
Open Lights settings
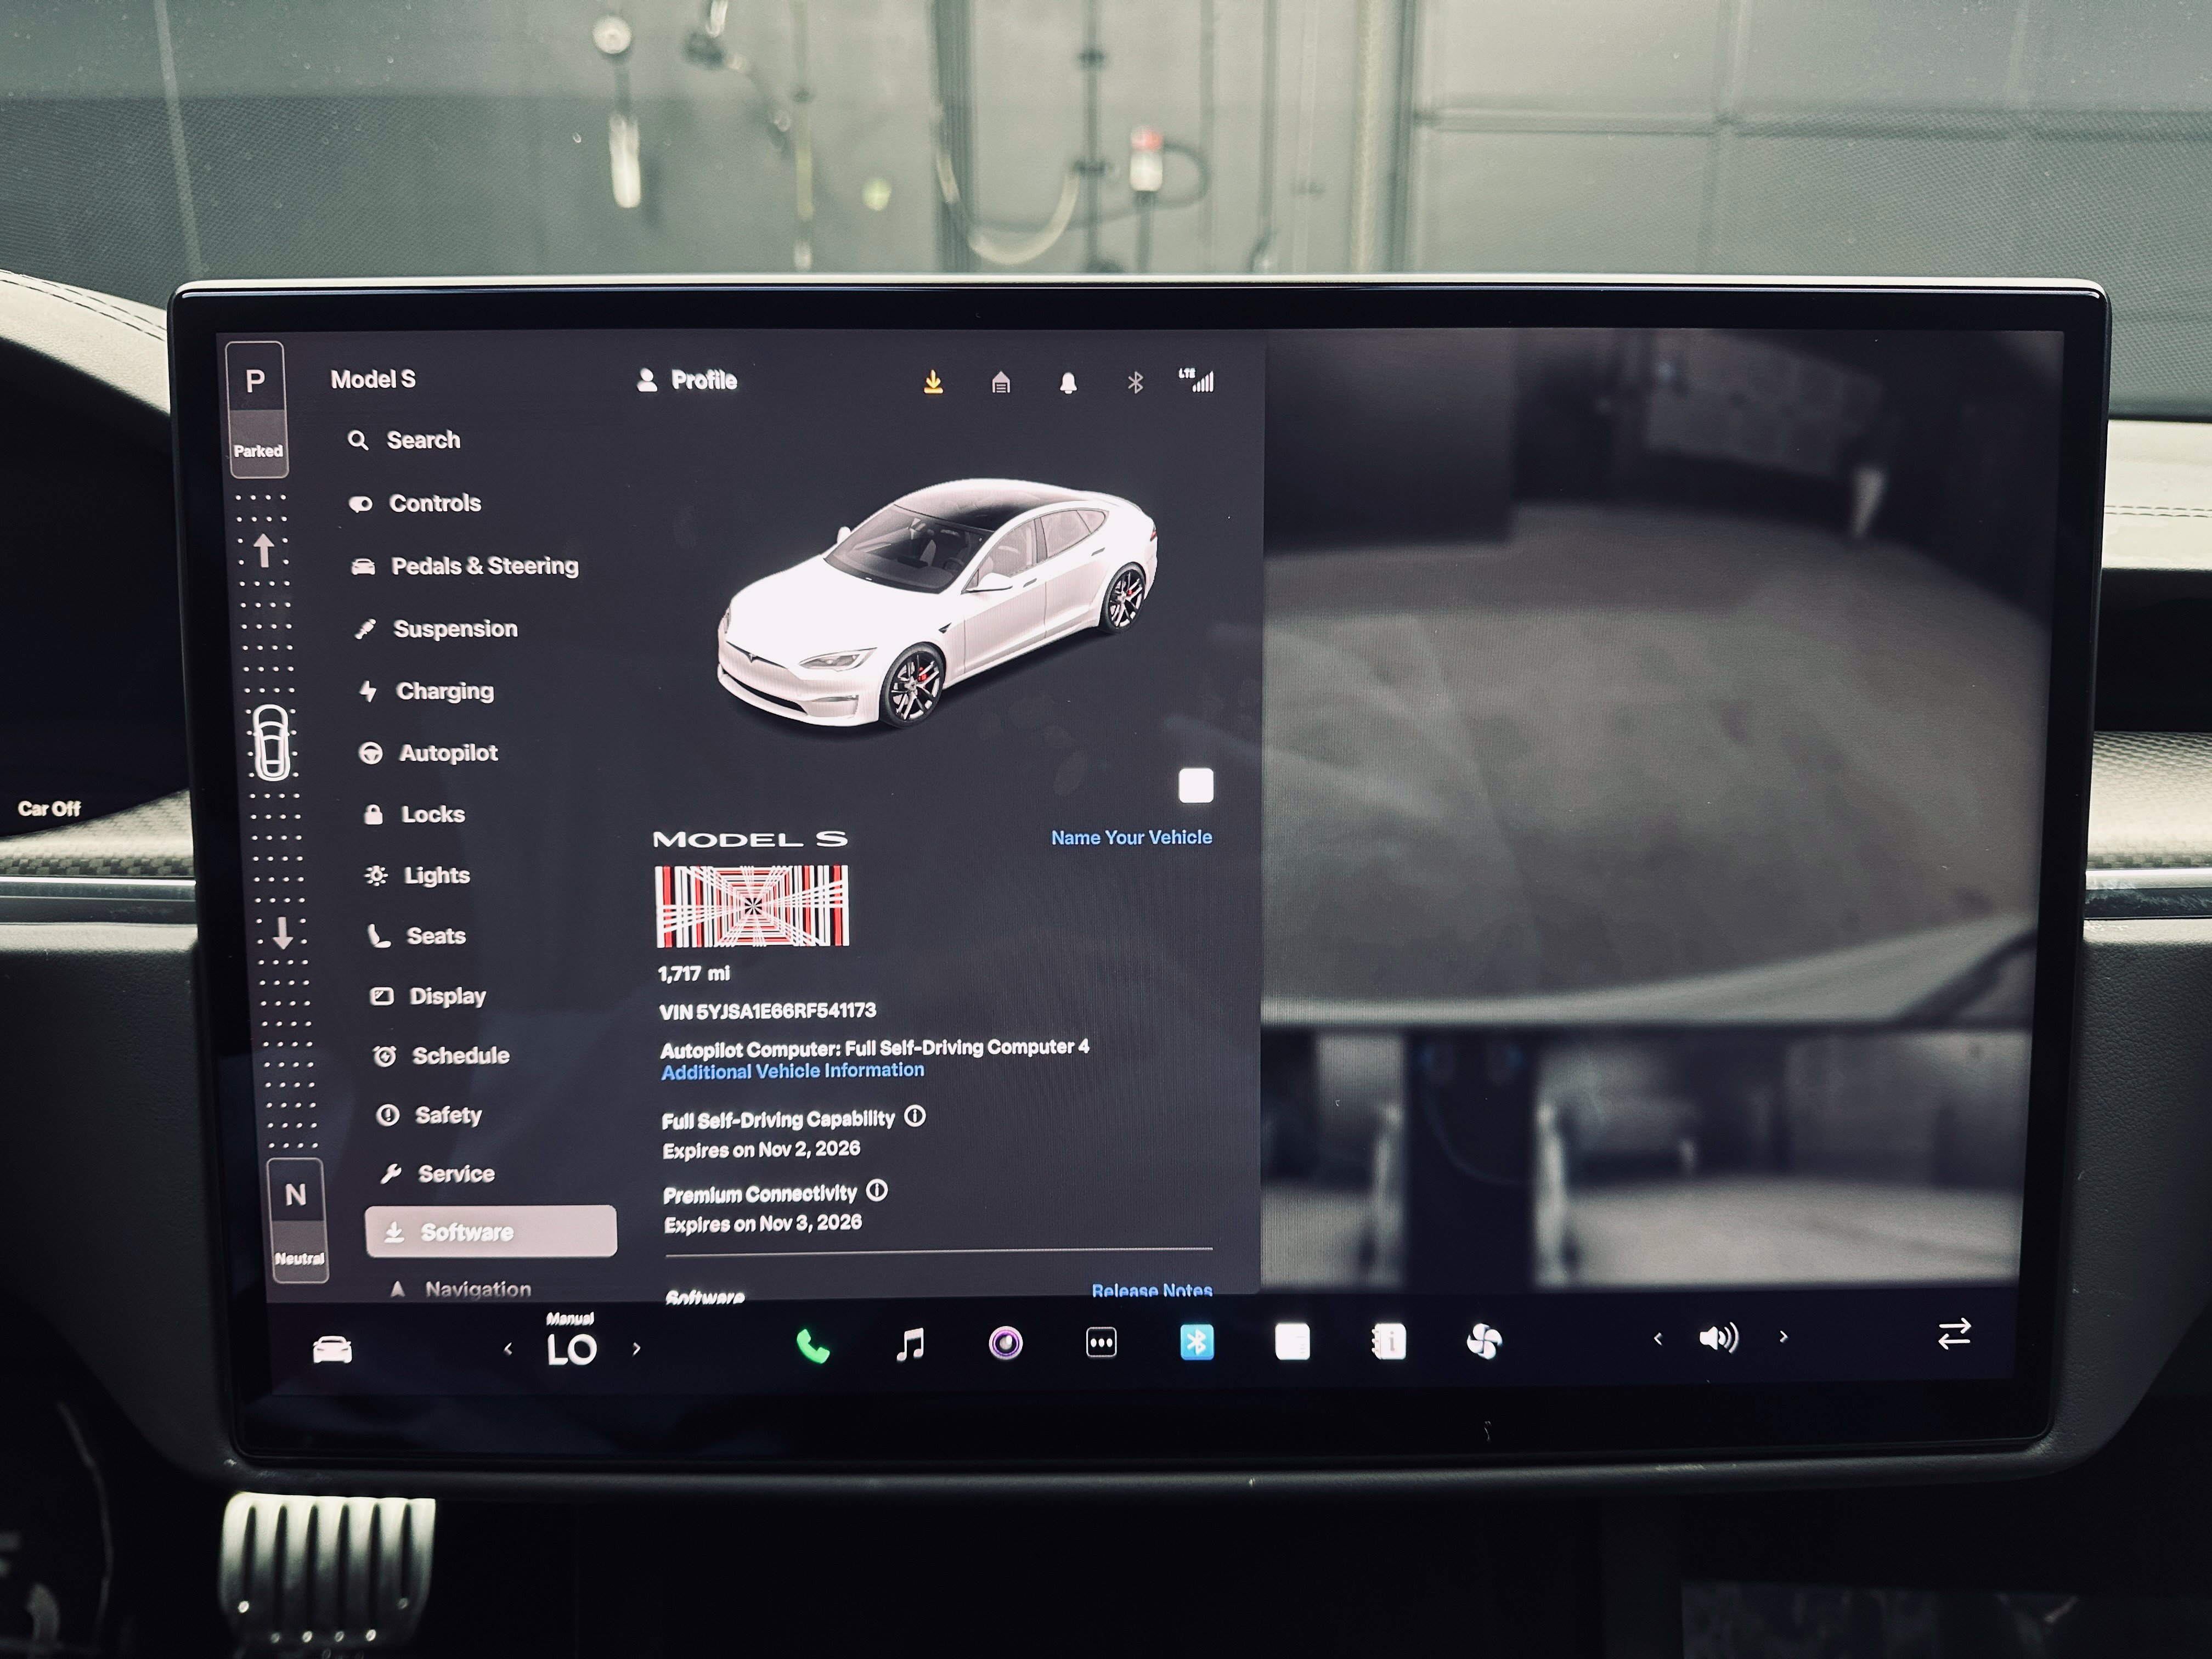pyautogui.click(x=417, y=875)
